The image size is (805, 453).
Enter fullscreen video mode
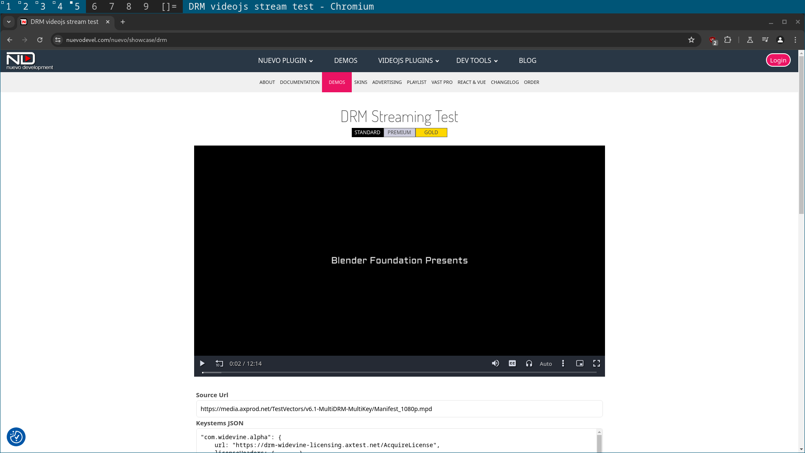click(x=597, y=363)
